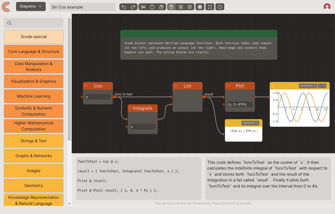Click the sidebar search field

click(33, 23)
